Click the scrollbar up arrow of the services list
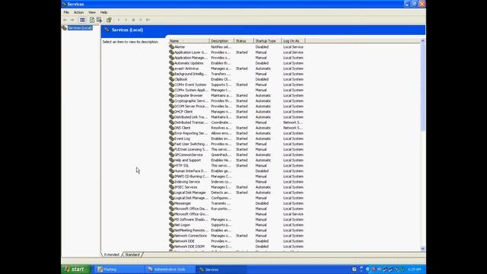Viewport: 487px width, 274px height. coord(423,40)
